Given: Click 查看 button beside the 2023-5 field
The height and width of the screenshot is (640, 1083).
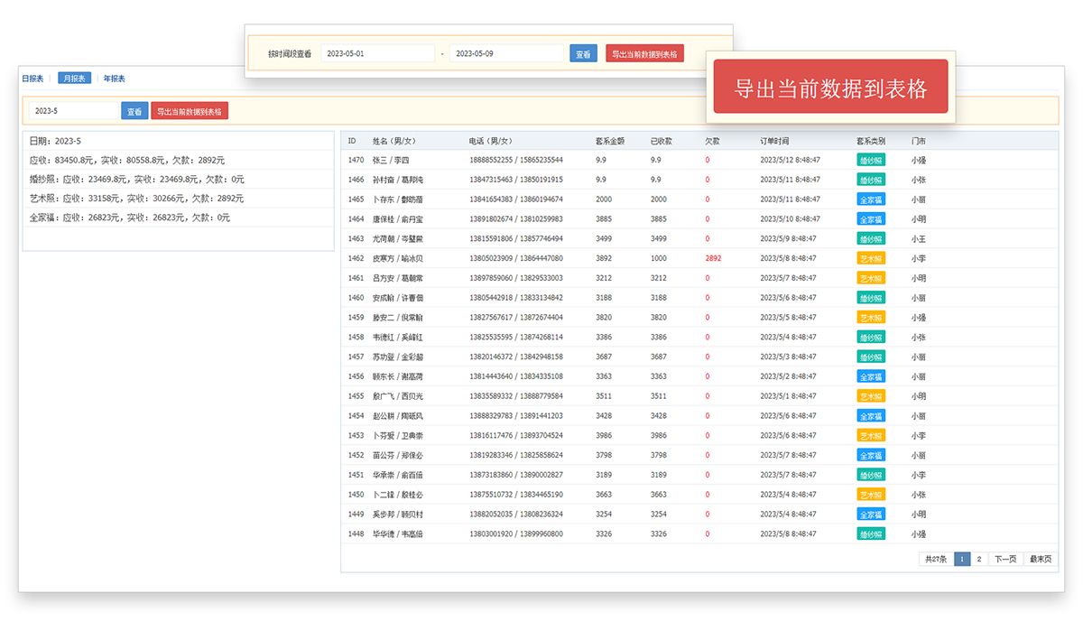Looking at the screenshot, I should [x=134, y=111].
